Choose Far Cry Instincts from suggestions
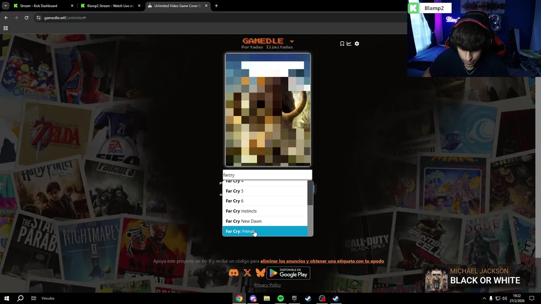 [265, 211]
